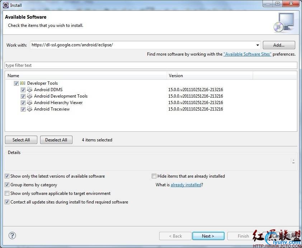Screen dimensions: 302x248
Task: Uncheck Android Hierarchy Viewer checkbox
Action: [x=23, y=103]
